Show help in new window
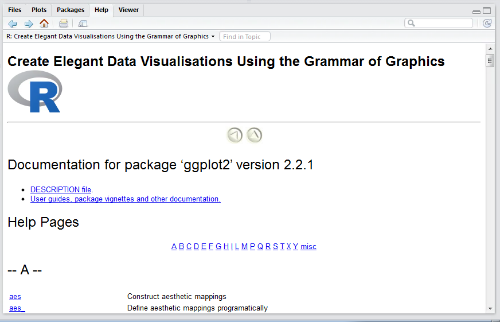The image size is (500, 322). (83, 24)
